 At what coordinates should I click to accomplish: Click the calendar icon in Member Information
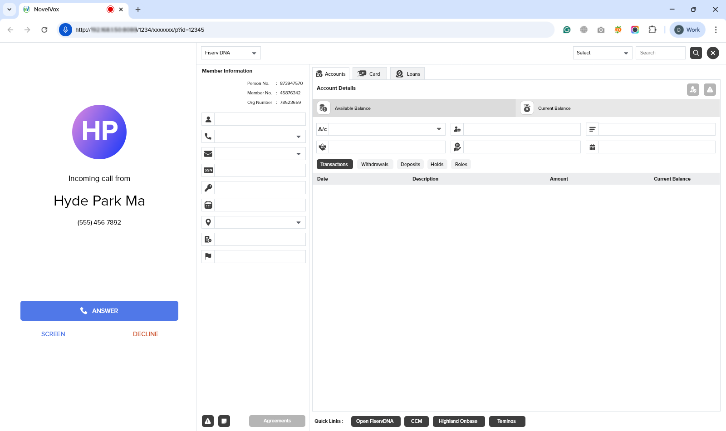tap(208, 205)
